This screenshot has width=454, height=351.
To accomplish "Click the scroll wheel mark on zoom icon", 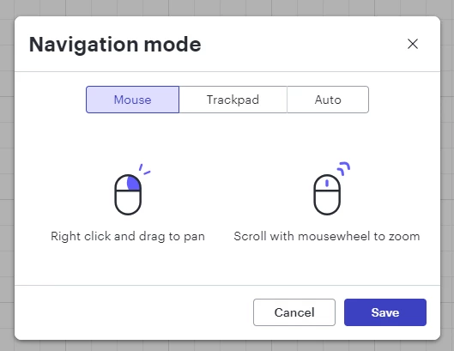I will tap(327, 183).
